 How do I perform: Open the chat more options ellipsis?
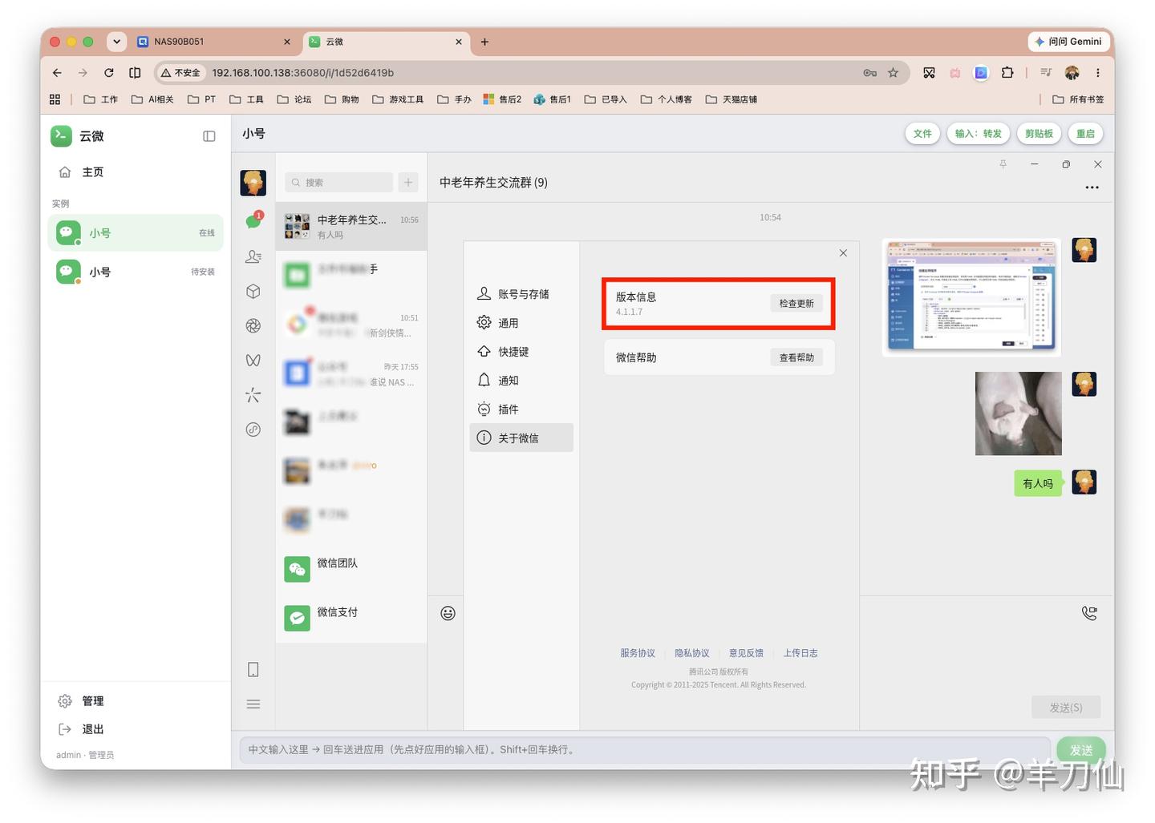(x=1092, y=188)
